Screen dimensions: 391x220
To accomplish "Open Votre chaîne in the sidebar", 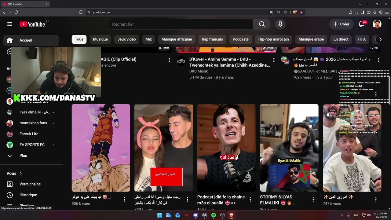I will (x=31, y=184).
